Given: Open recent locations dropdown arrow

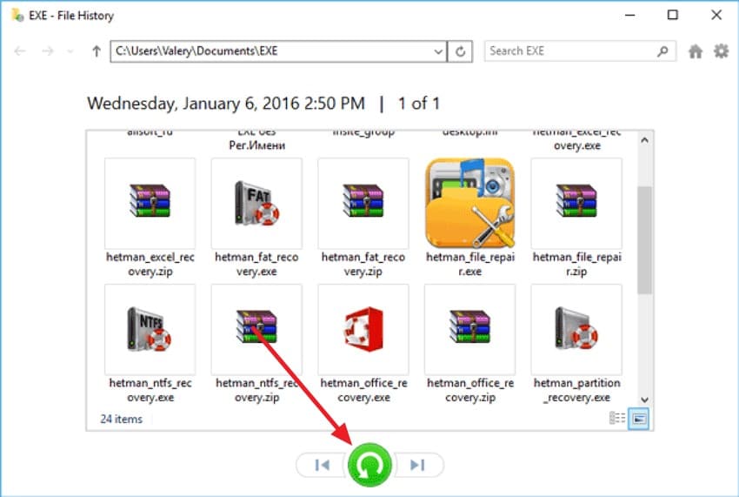Looking at the screenshot, I should pyautogui.click(x=70, y=51).
